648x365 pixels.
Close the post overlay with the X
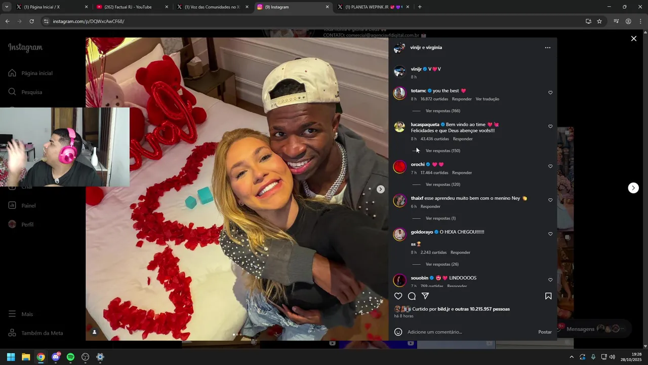coord(633,39)
